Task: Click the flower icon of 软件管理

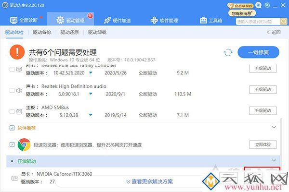Action: 154,20
